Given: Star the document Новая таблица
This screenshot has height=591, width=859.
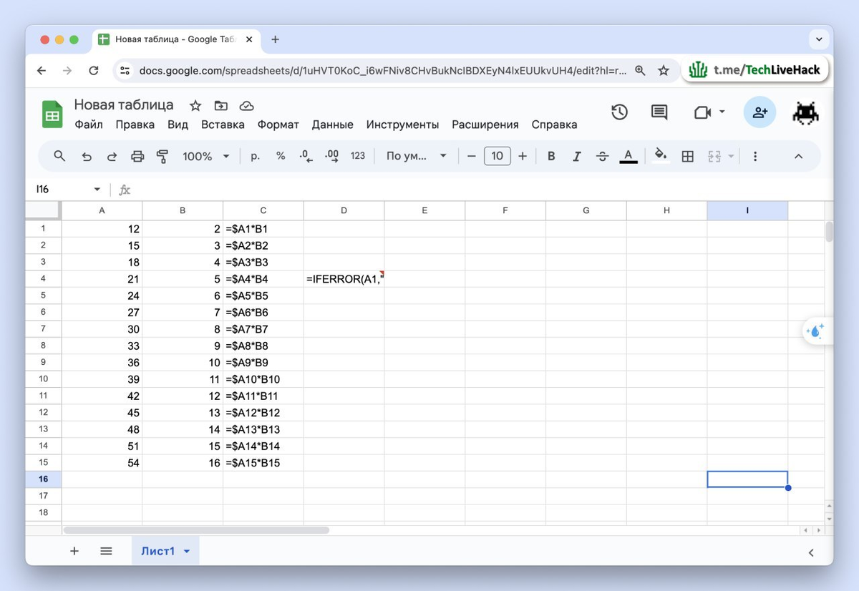Looking at the screenshot, I should click(x=195, y=106).
